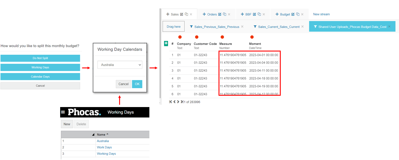399x160 pixels.
Task: Click the move handle on Budget tab
Action: pyautogui.click(x=277, y=14)
